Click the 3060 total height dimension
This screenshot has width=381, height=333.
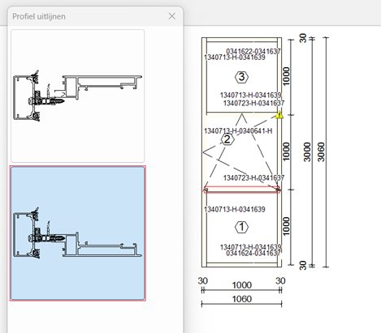point(321,152)
